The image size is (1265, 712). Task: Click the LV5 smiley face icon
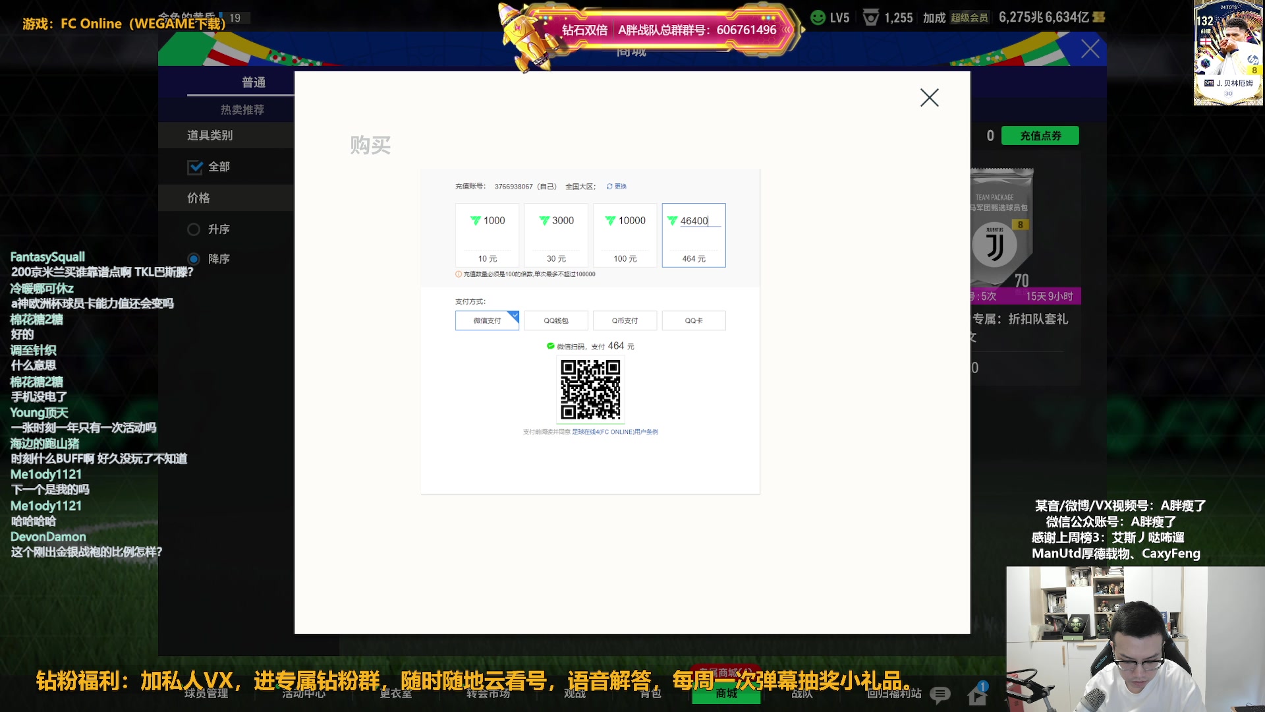pyautogui.click(x=817, y=17)
